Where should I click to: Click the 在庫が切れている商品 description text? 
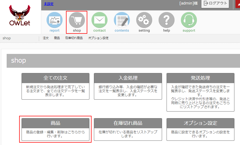pyautogui.click(x=128, y=134)
